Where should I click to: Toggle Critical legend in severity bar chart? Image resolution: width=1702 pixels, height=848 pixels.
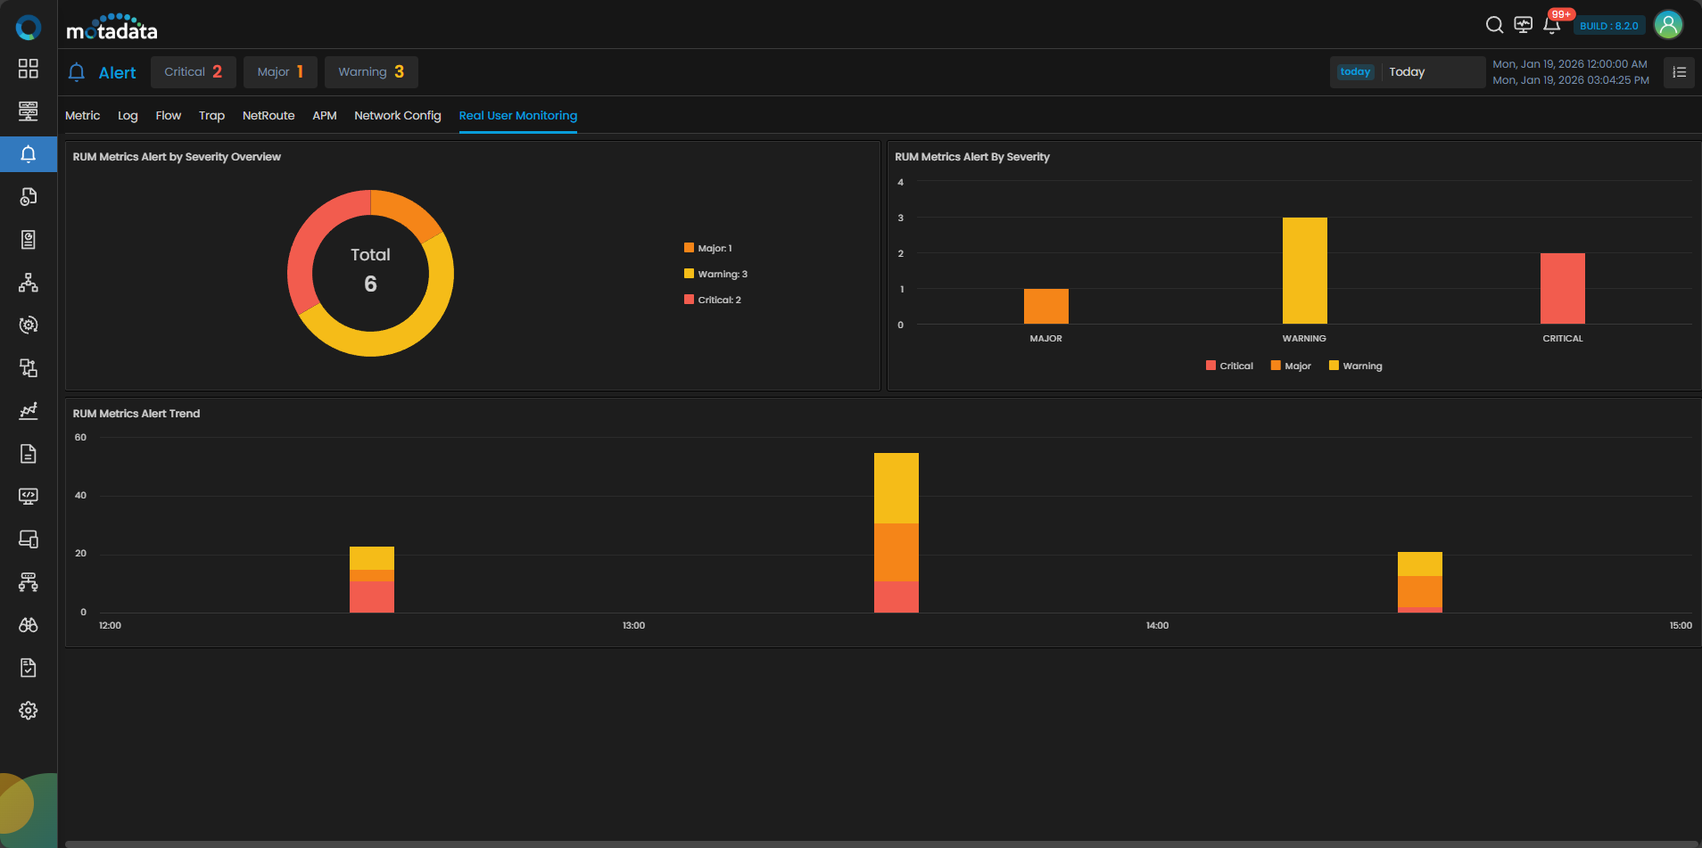pos(1229,366)
